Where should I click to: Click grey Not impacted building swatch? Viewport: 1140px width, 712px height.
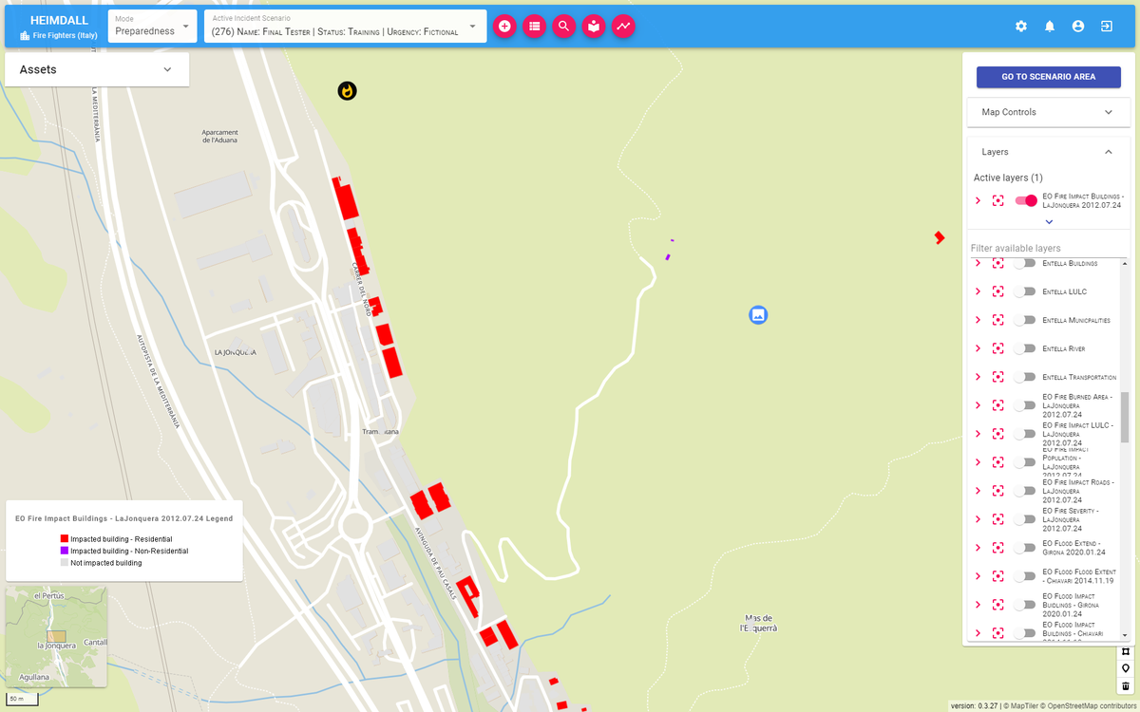(64, 563)
